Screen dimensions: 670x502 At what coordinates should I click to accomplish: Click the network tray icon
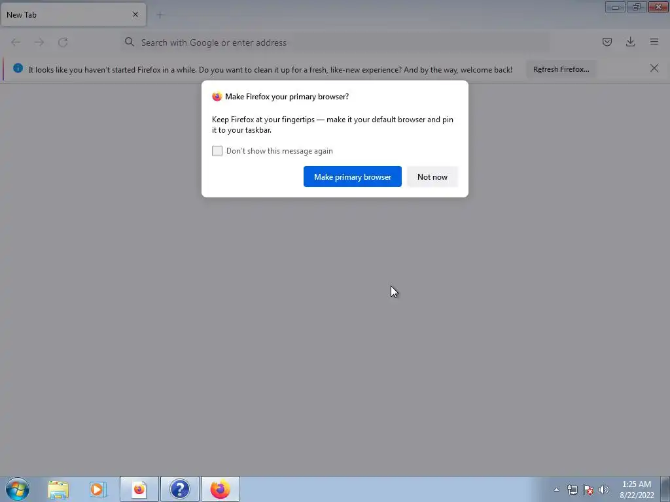click(x=572, y=490)
